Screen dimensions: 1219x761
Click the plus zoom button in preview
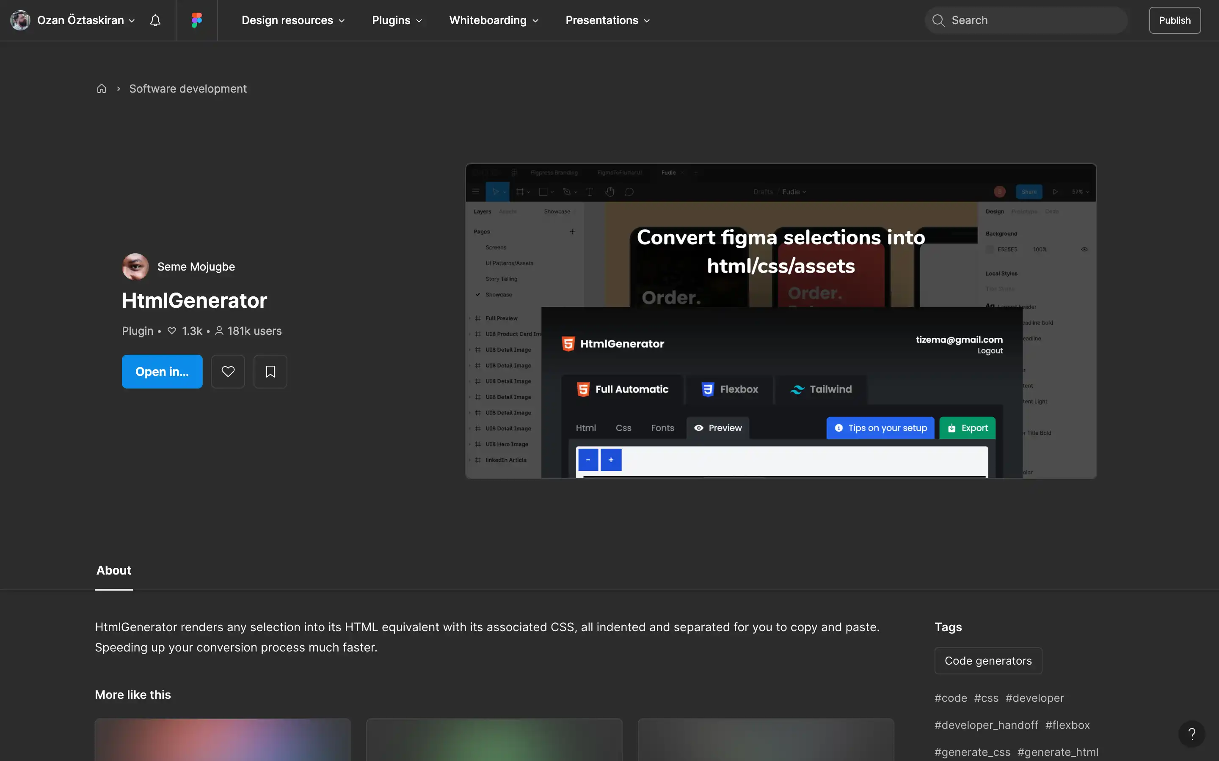610,460
